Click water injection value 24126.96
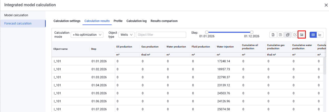329x112 pixels. pos(224,101)
